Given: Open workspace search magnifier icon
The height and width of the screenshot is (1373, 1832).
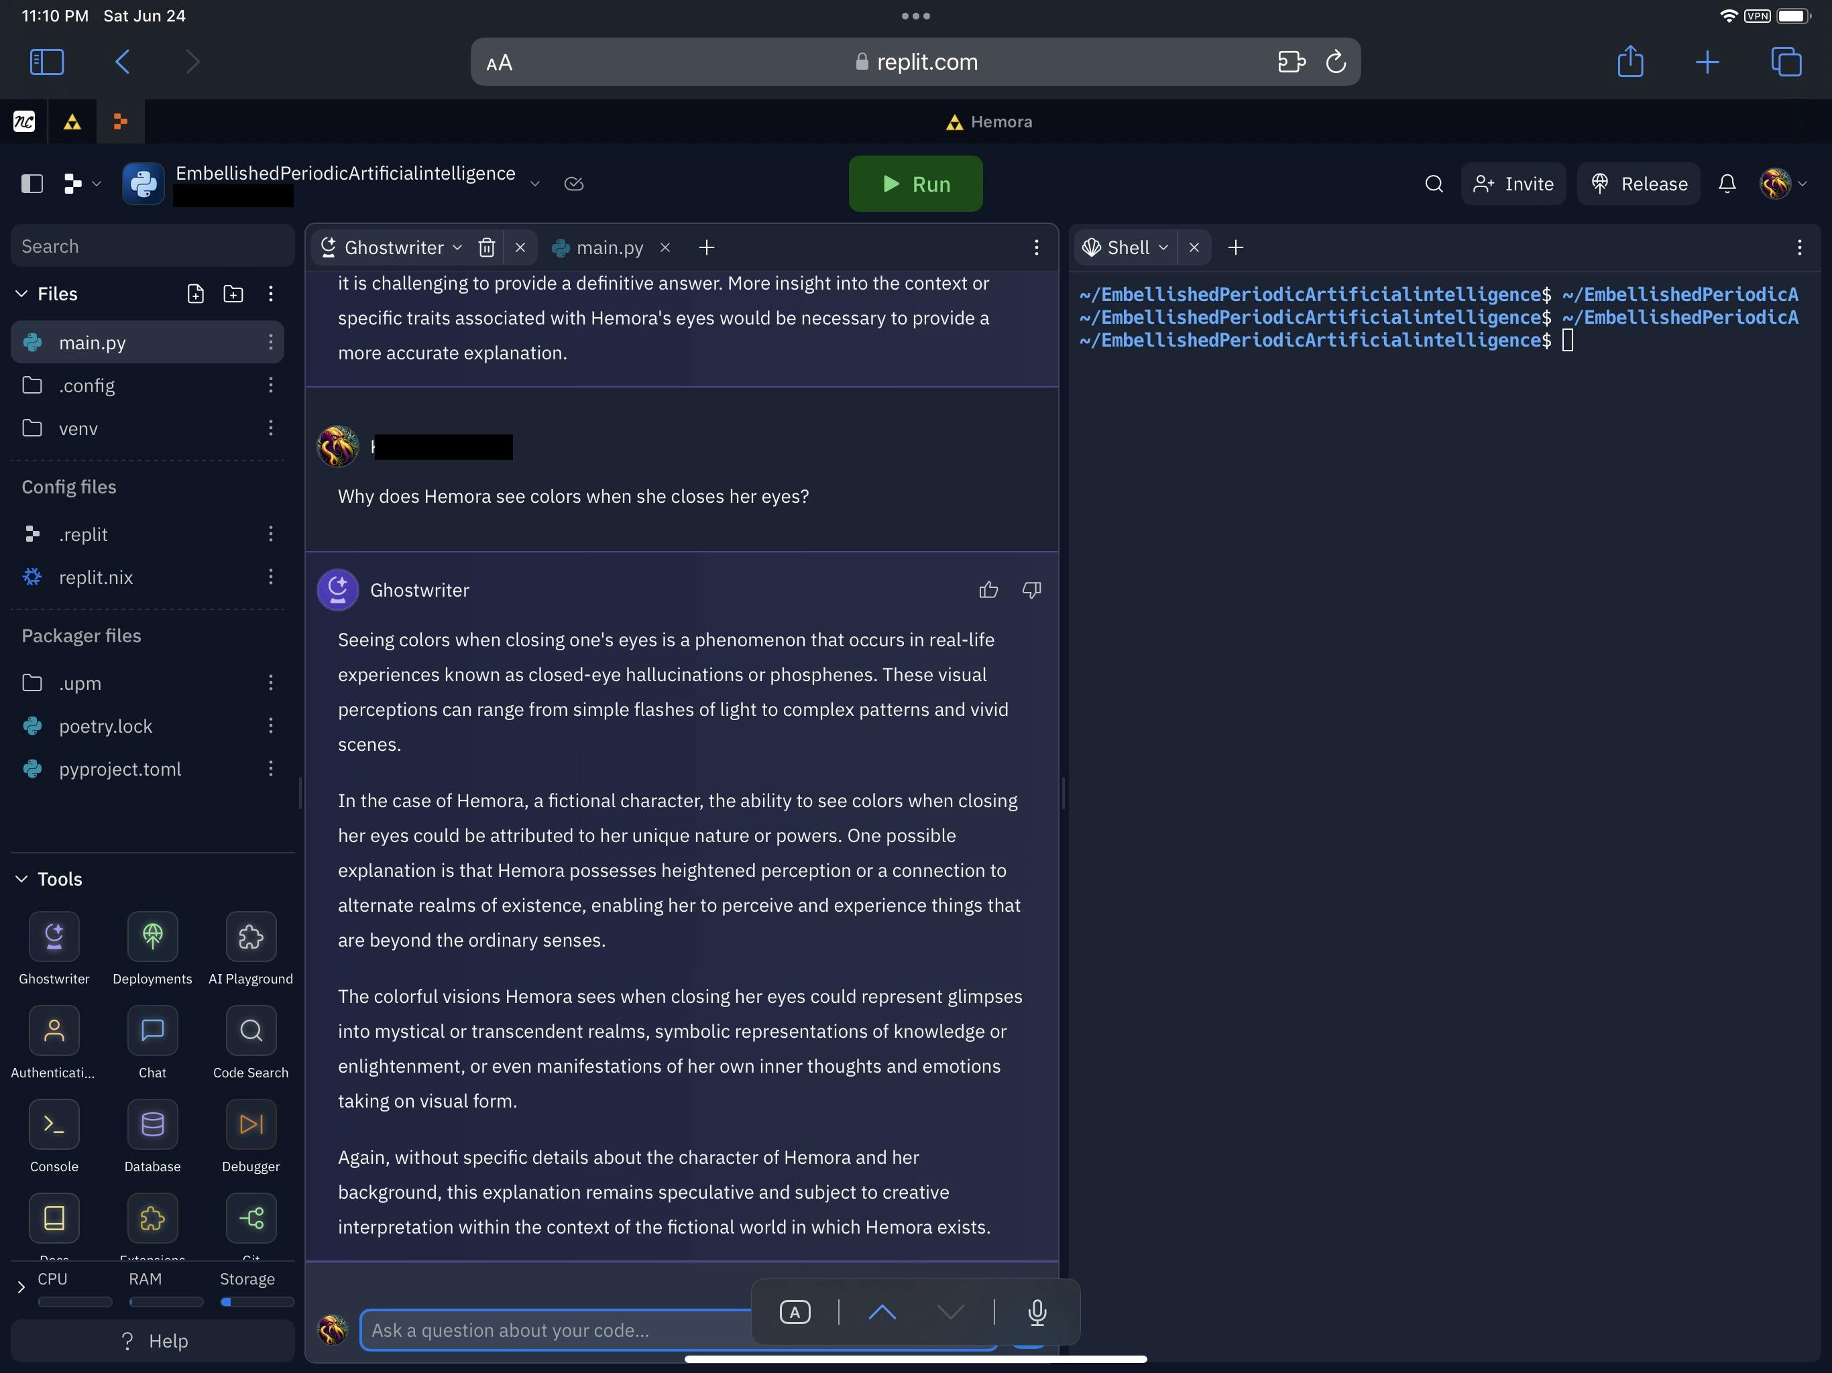Looking at the screenshot, I should 1434,184.
